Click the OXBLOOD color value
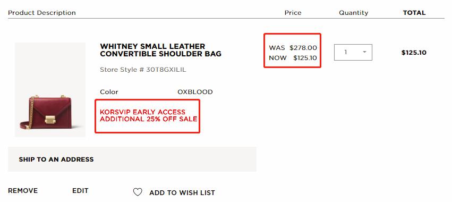This screenshot has height=202, width=452. click(x=195, y=92)
